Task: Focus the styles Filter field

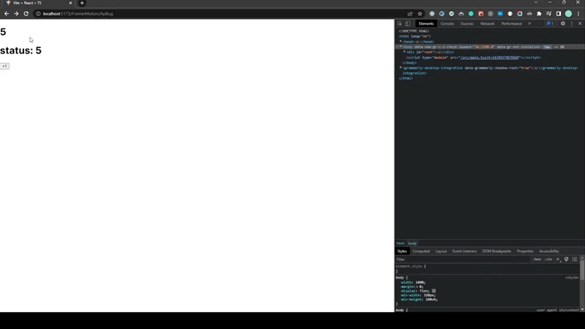Action: click(463, 260)
